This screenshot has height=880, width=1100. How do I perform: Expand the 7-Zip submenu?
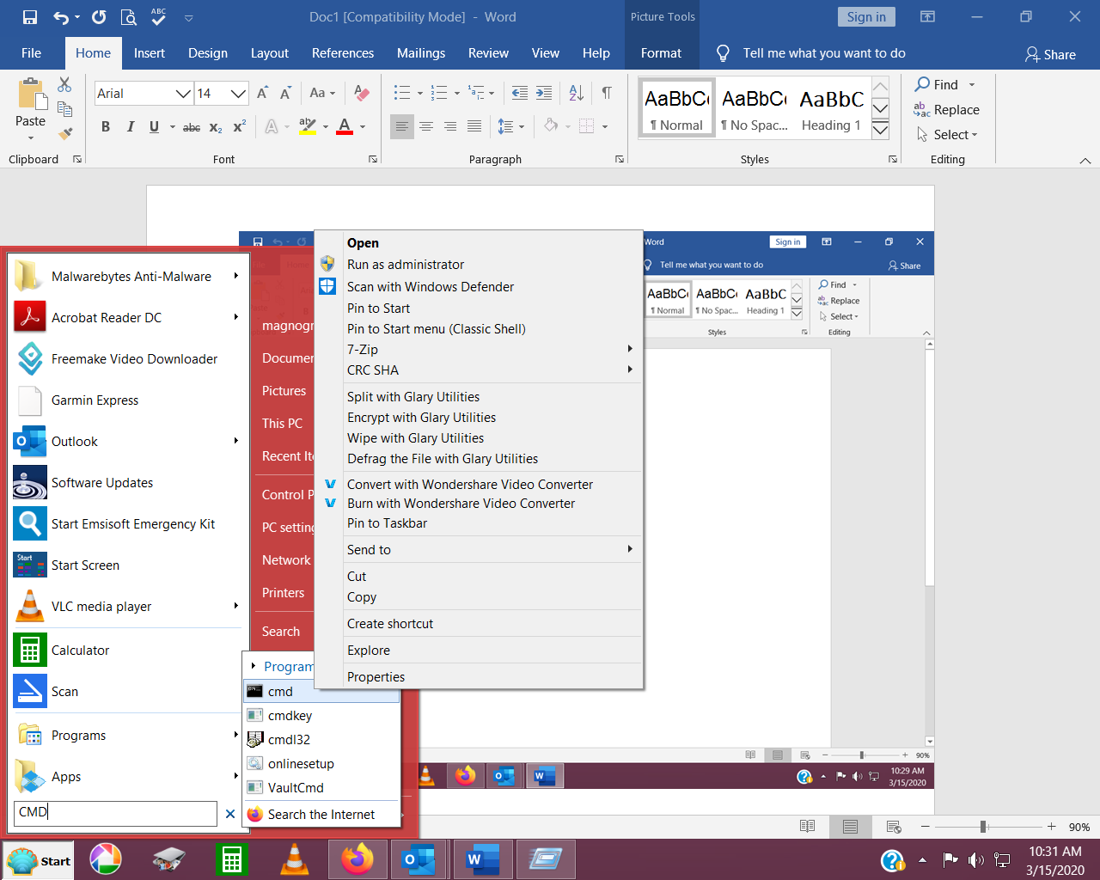pyautogui.click(x=491, y=349)
